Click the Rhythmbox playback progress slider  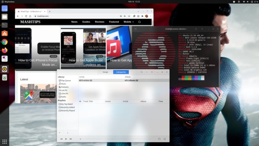[116, 139]
